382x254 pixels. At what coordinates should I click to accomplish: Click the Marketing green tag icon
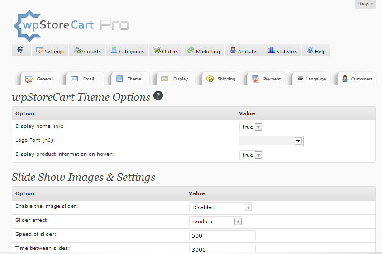tap(191, 50)
